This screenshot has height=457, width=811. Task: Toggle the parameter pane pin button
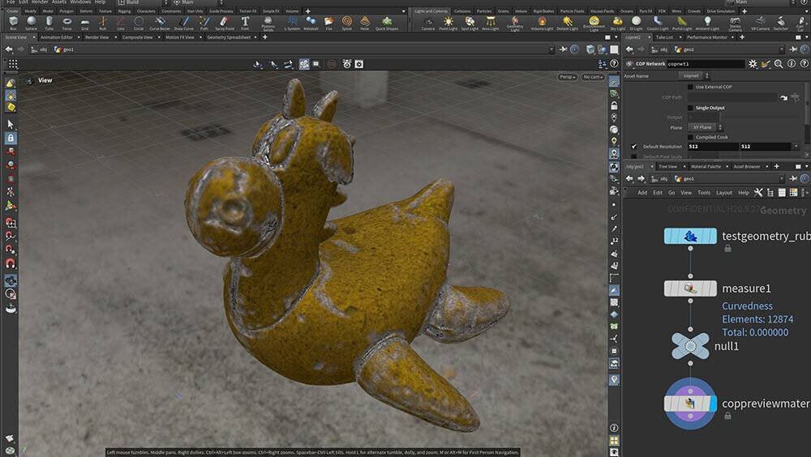(x=793, y=49)
